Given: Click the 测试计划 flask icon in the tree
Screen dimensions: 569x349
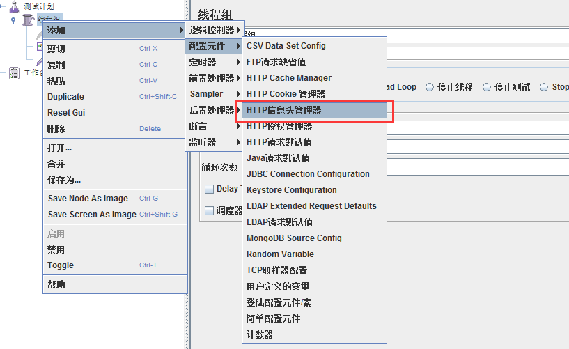Looking at the screenshot, I should coord(15,7).
